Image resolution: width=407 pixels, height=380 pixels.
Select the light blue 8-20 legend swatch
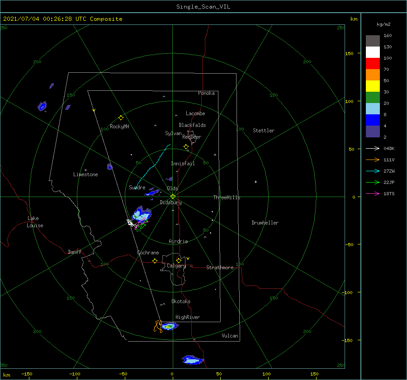point(373,109)
